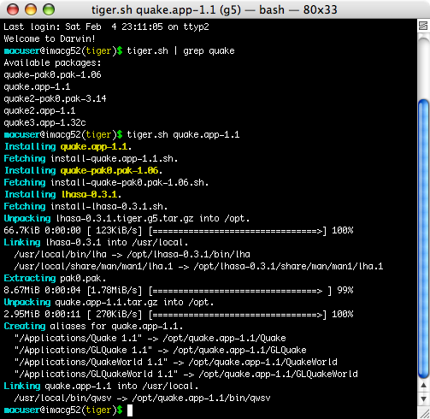The height and width of the screenshot is (419, 430).
Task: Click 'install-lhasa-0.3.1.sh.' line
Action: [x=109, y=206]
